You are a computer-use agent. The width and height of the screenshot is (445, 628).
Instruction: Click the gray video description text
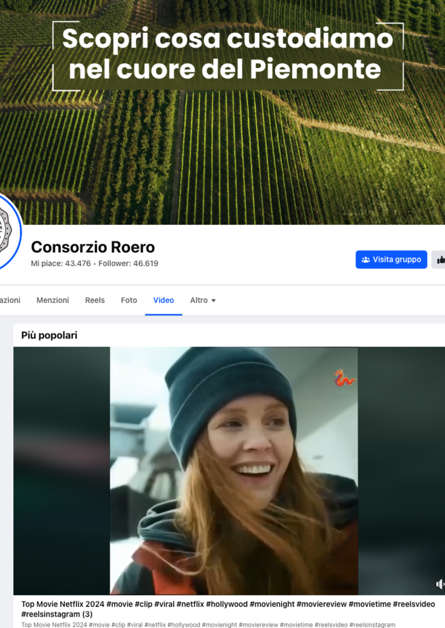(x=208, y=625)
